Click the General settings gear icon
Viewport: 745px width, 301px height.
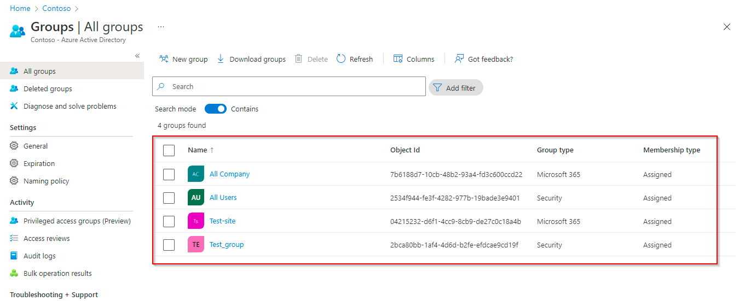click(14, 146)
